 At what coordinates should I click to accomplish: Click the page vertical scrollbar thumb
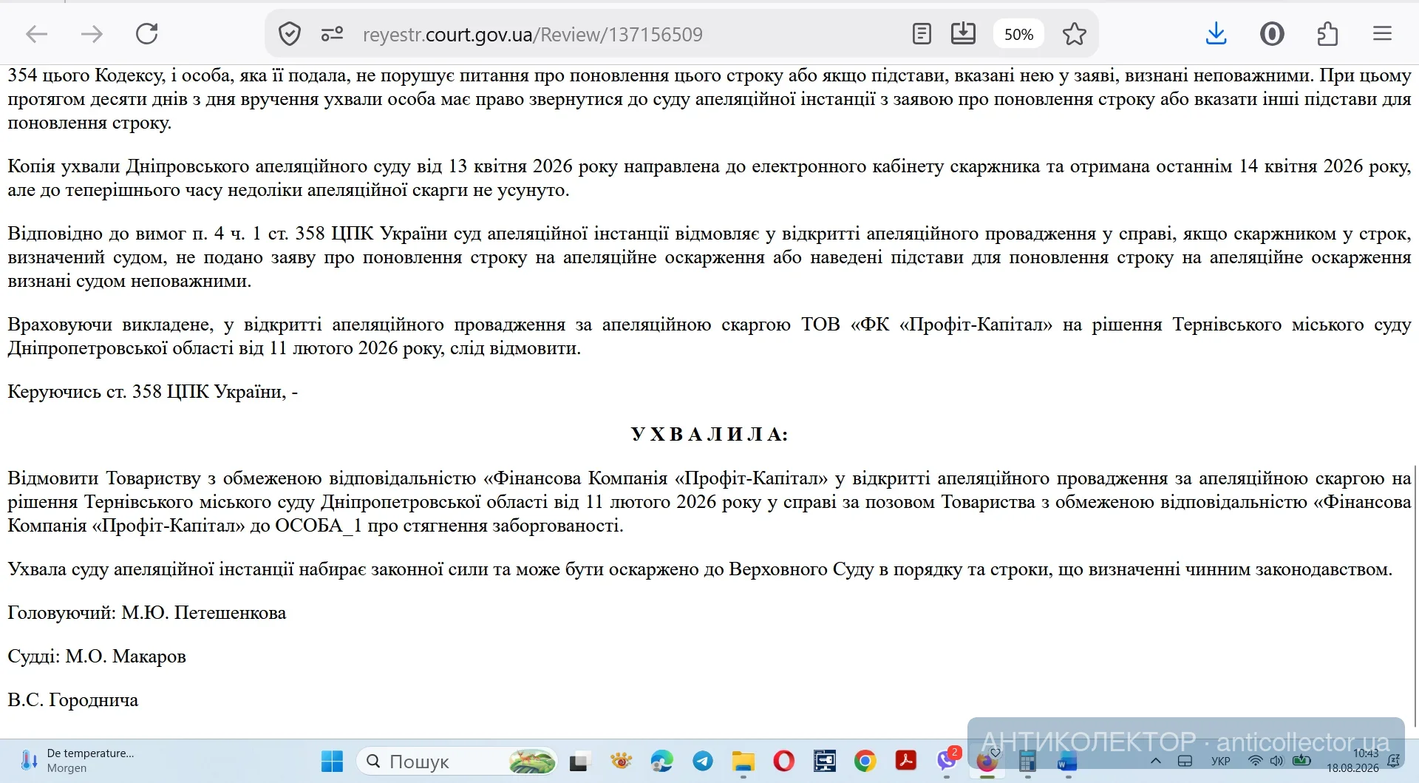coord(1415,596)
